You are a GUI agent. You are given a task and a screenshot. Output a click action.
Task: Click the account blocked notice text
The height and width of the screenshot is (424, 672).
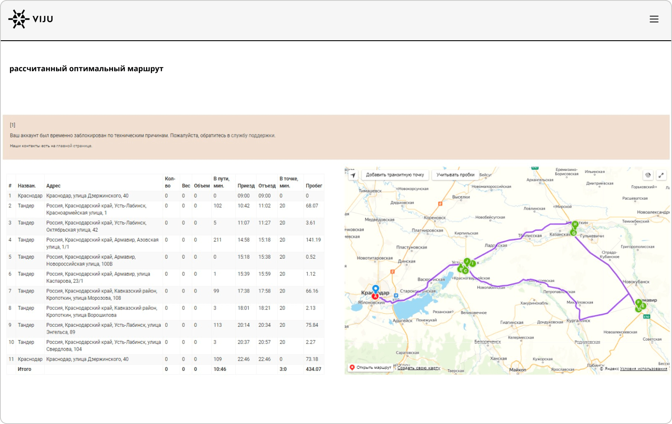143,135
